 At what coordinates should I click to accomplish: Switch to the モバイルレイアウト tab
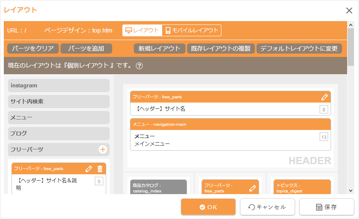point(191,30)
